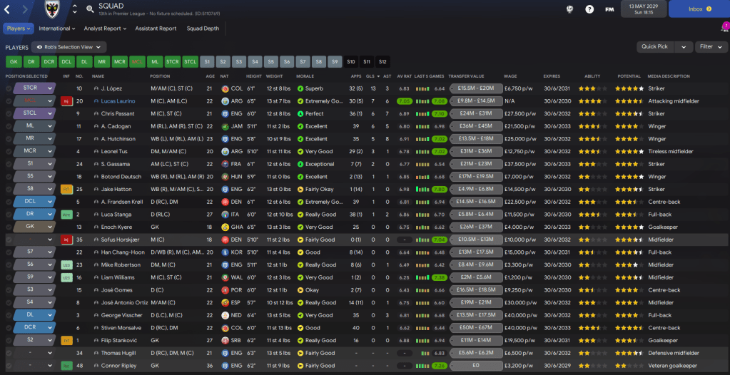Screen dimensions: 730x375
Task: Open the search magnifying glass
Action: click(90, 9)
